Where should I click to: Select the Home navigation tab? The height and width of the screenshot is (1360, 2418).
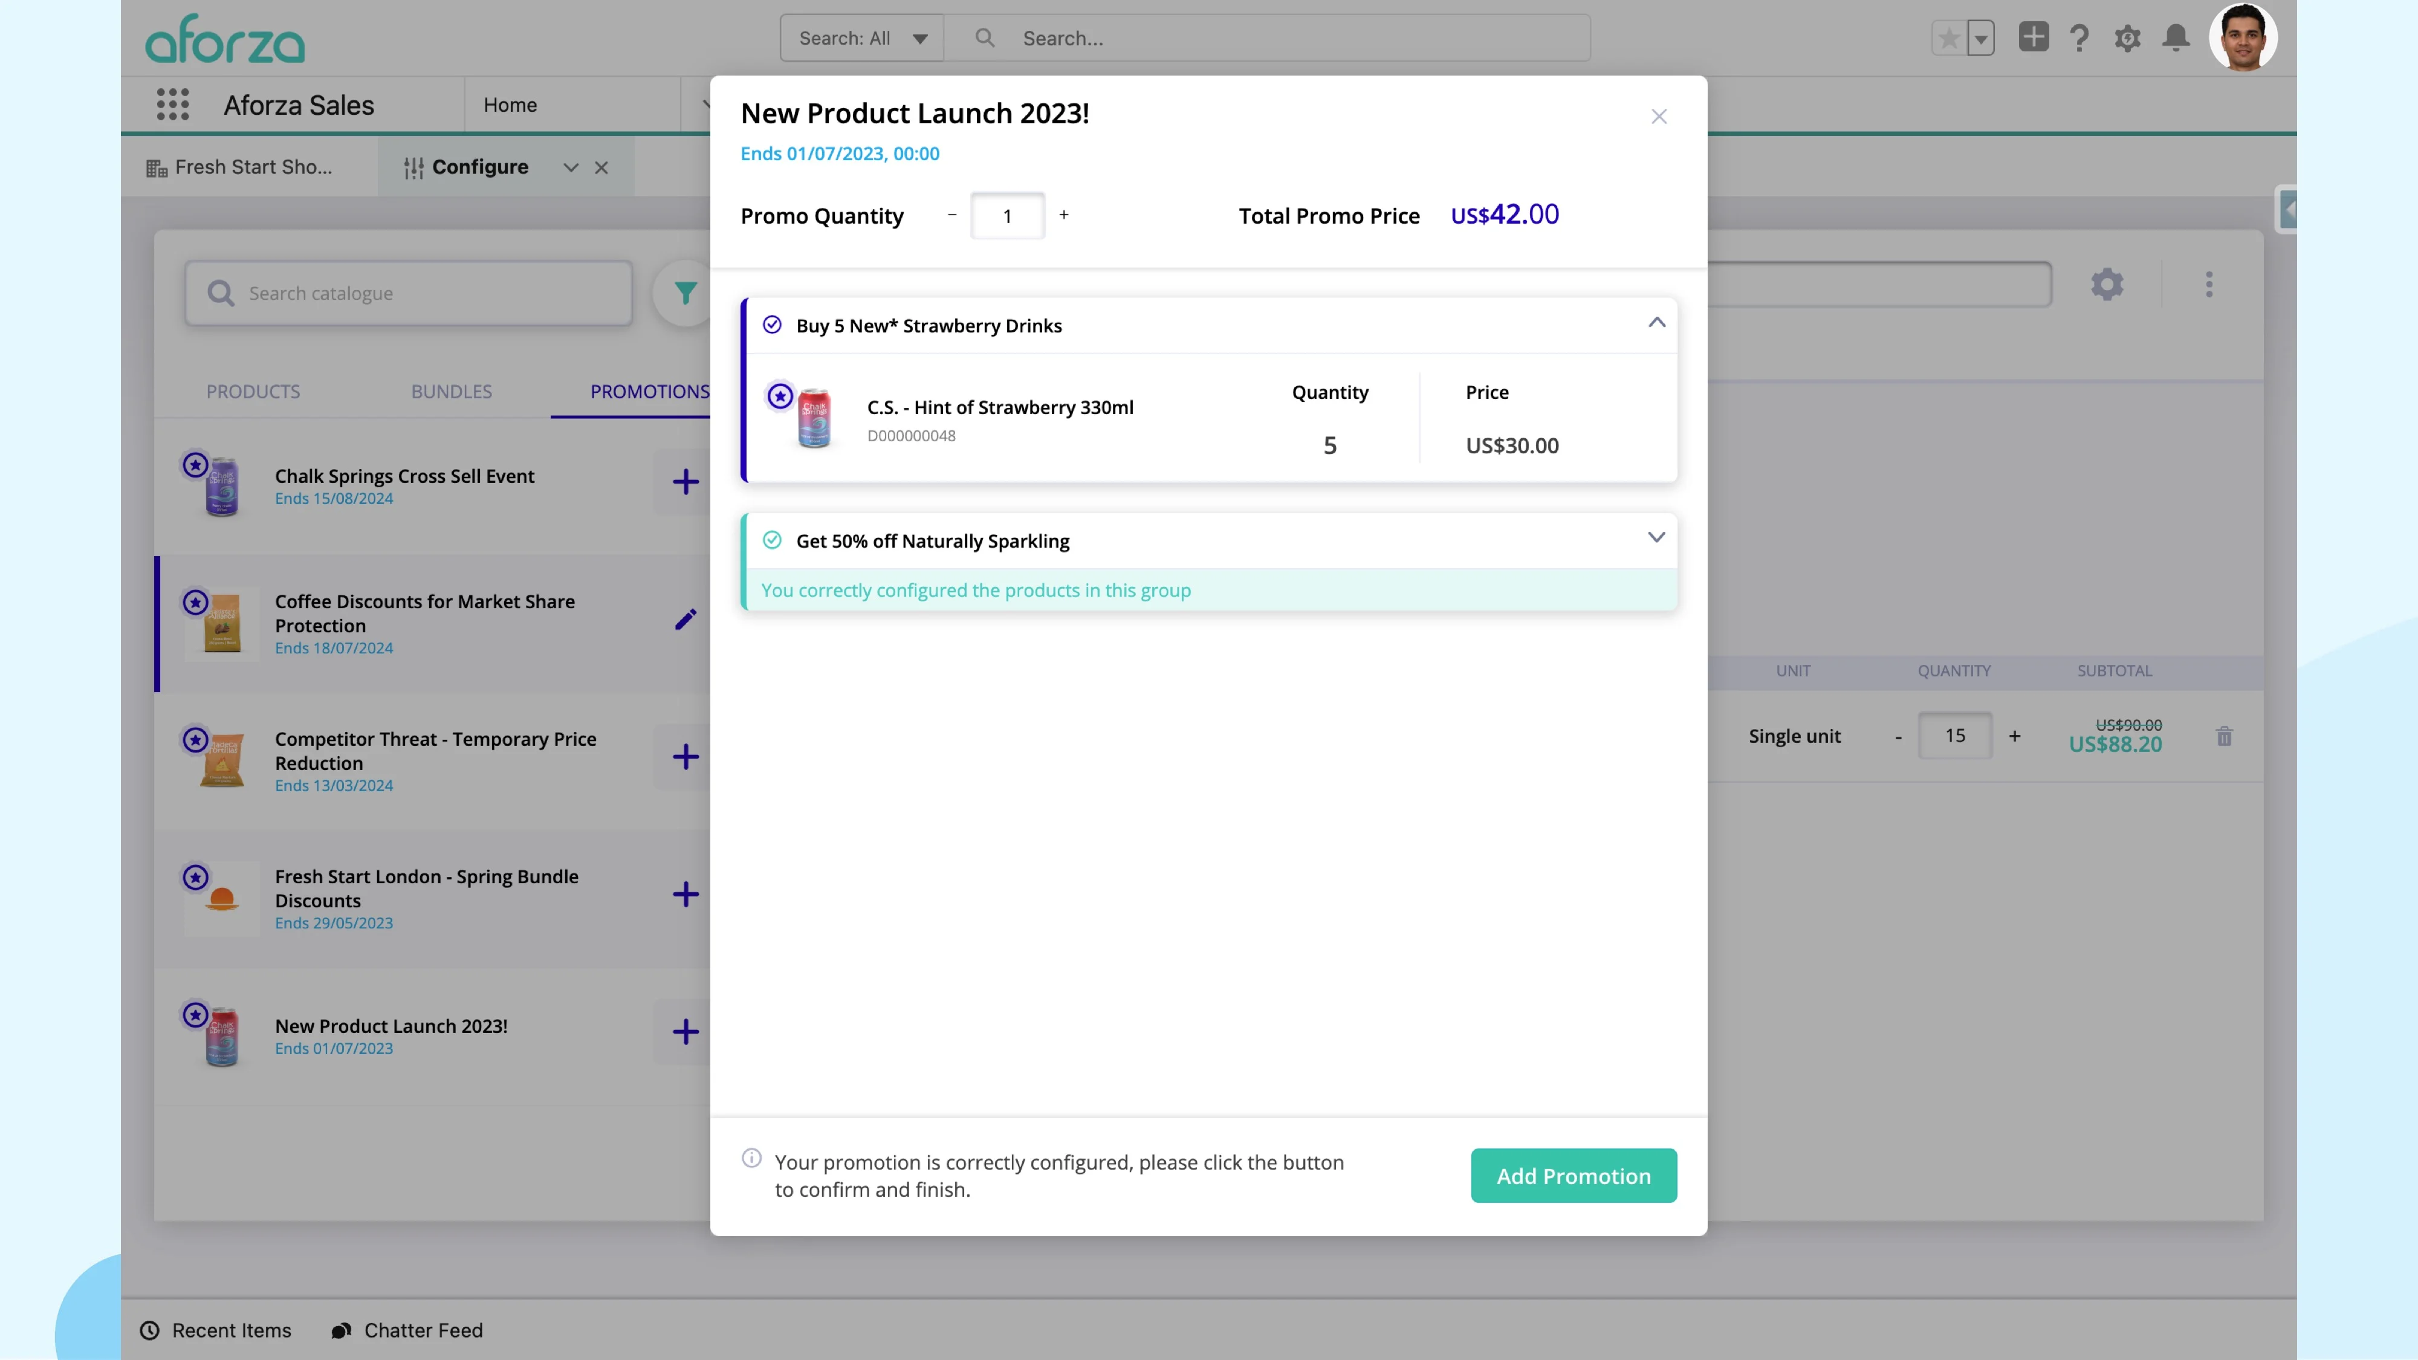tap(511, 104)
